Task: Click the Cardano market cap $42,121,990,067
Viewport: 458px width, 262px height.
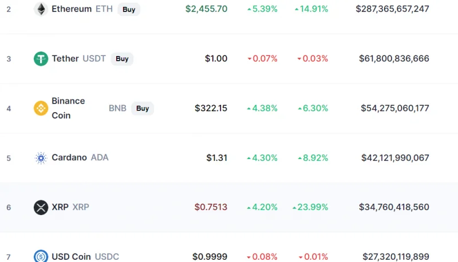Action: point(395,158)
